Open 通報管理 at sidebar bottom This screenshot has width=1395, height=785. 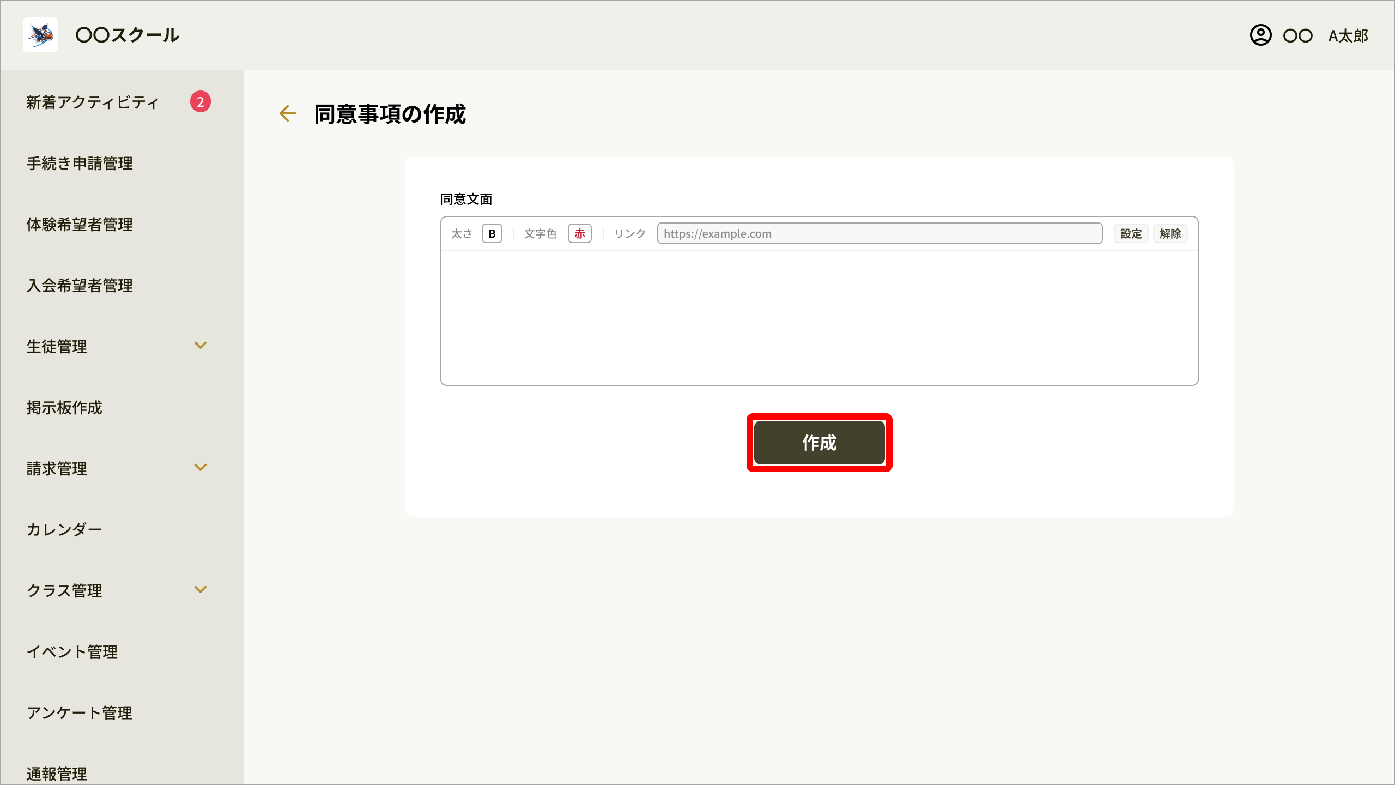57,774
